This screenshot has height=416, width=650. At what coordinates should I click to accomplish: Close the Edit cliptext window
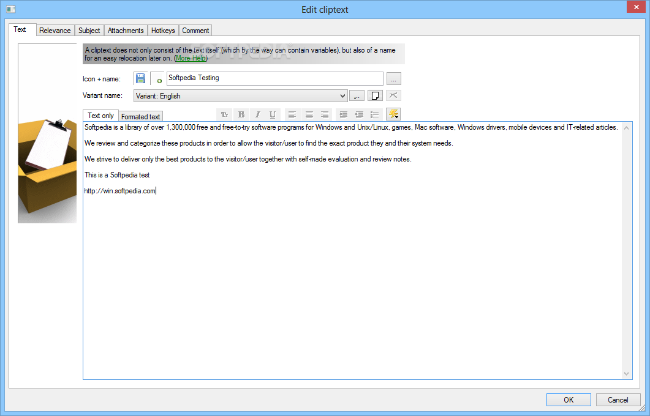click(636, 7)
